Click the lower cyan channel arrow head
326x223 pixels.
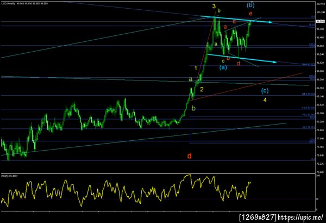coord(274,62)
